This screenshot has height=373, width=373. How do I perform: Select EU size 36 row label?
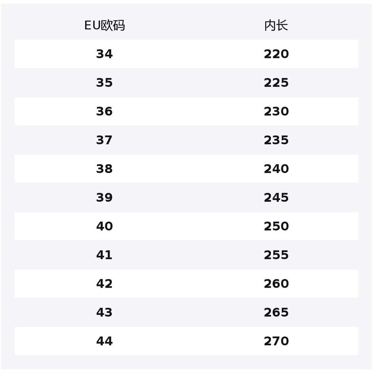click(x=105, y=111)
